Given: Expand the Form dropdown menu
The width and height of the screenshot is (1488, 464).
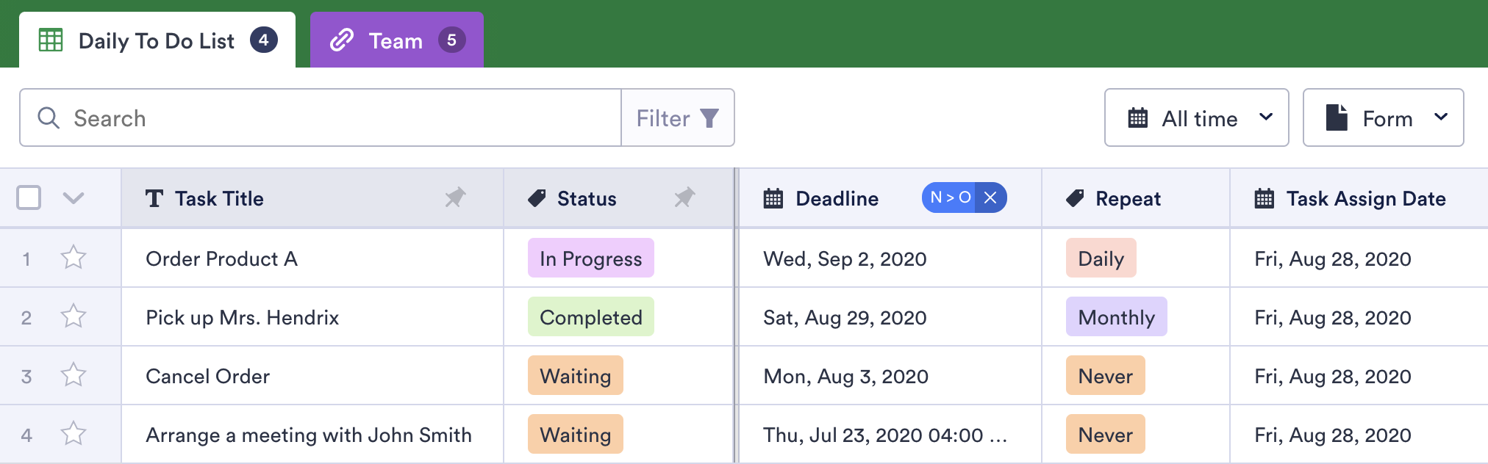Looking at the screenshot, I should (x=1383, y=118).
